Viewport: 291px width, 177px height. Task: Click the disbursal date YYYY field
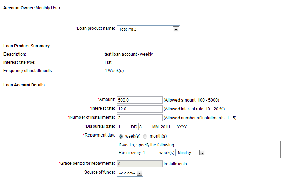coord(168,127)
